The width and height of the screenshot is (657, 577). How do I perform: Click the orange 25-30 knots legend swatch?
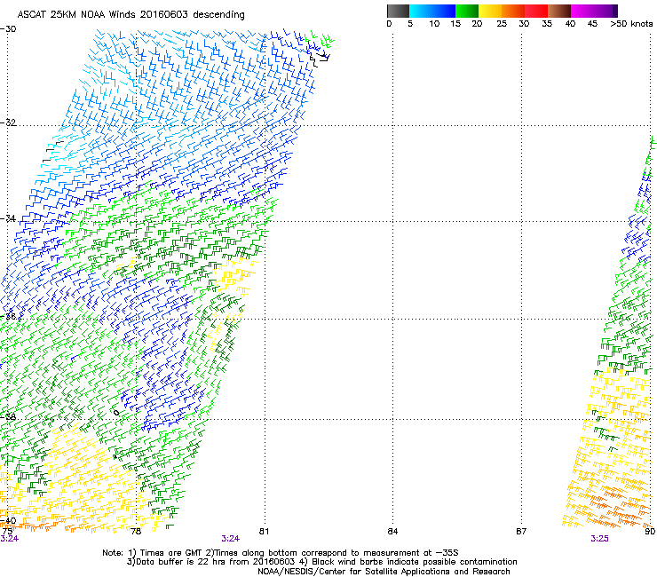point(513,11)
